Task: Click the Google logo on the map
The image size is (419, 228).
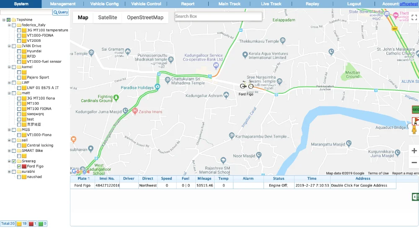Action: point(81,171)
